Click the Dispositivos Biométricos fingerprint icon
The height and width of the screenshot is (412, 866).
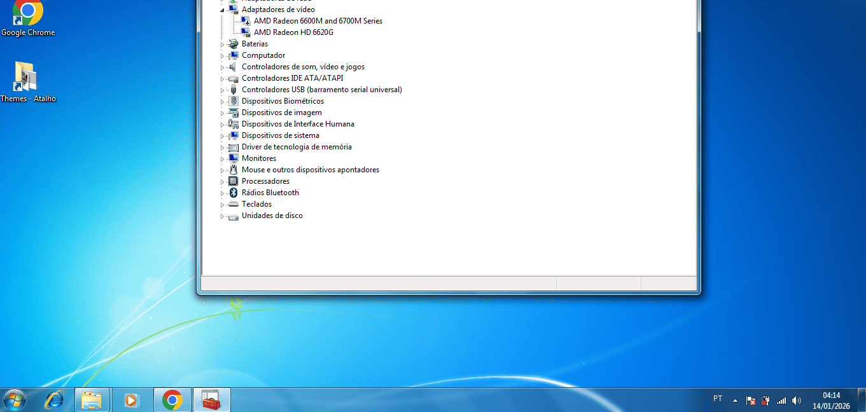coord(234,101)
